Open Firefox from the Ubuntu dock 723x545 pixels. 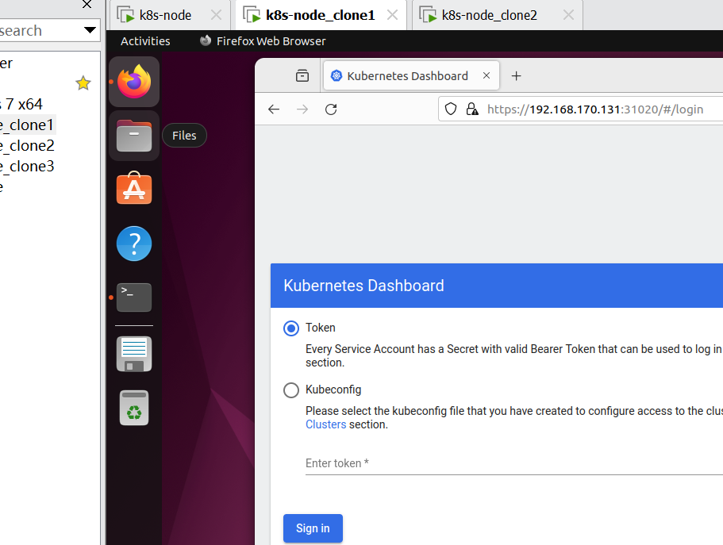134,82
